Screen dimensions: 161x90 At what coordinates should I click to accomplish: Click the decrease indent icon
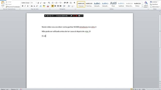(65, 3)
